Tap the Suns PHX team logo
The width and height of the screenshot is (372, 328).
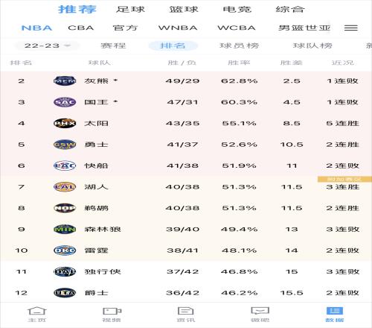point(65,123)
